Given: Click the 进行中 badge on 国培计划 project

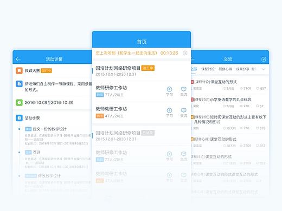Looking at the screenshot, I should [148, 68].
